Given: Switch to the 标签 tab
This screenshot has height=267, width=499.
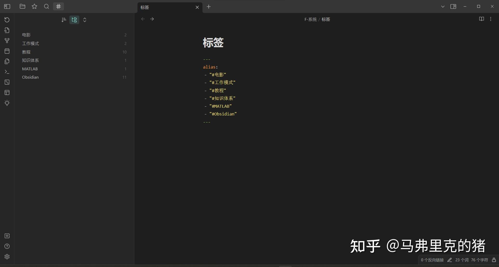Looking at the screenshot, I should tap(166, 8).
